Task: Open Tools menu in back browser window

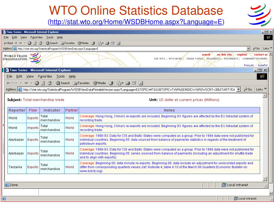Action: 50,37
